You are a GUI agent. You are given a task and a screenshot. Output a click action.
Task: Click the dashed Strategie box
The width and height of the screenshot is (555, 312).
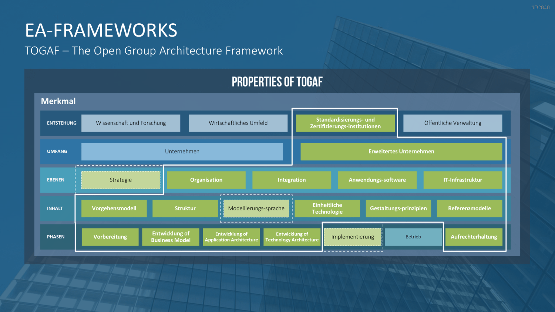click(x=121, y=180)
